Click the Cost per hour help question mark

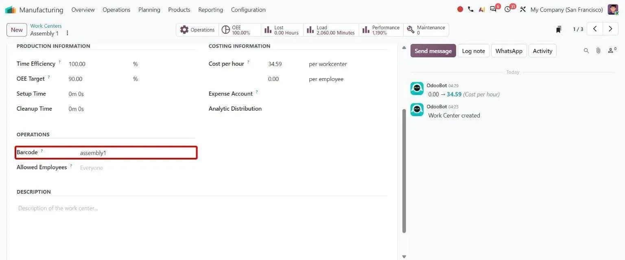click(248, 62)
